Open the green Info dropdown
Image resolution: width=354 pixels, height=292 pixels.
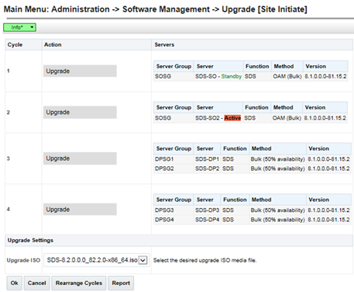pos(19,27)
